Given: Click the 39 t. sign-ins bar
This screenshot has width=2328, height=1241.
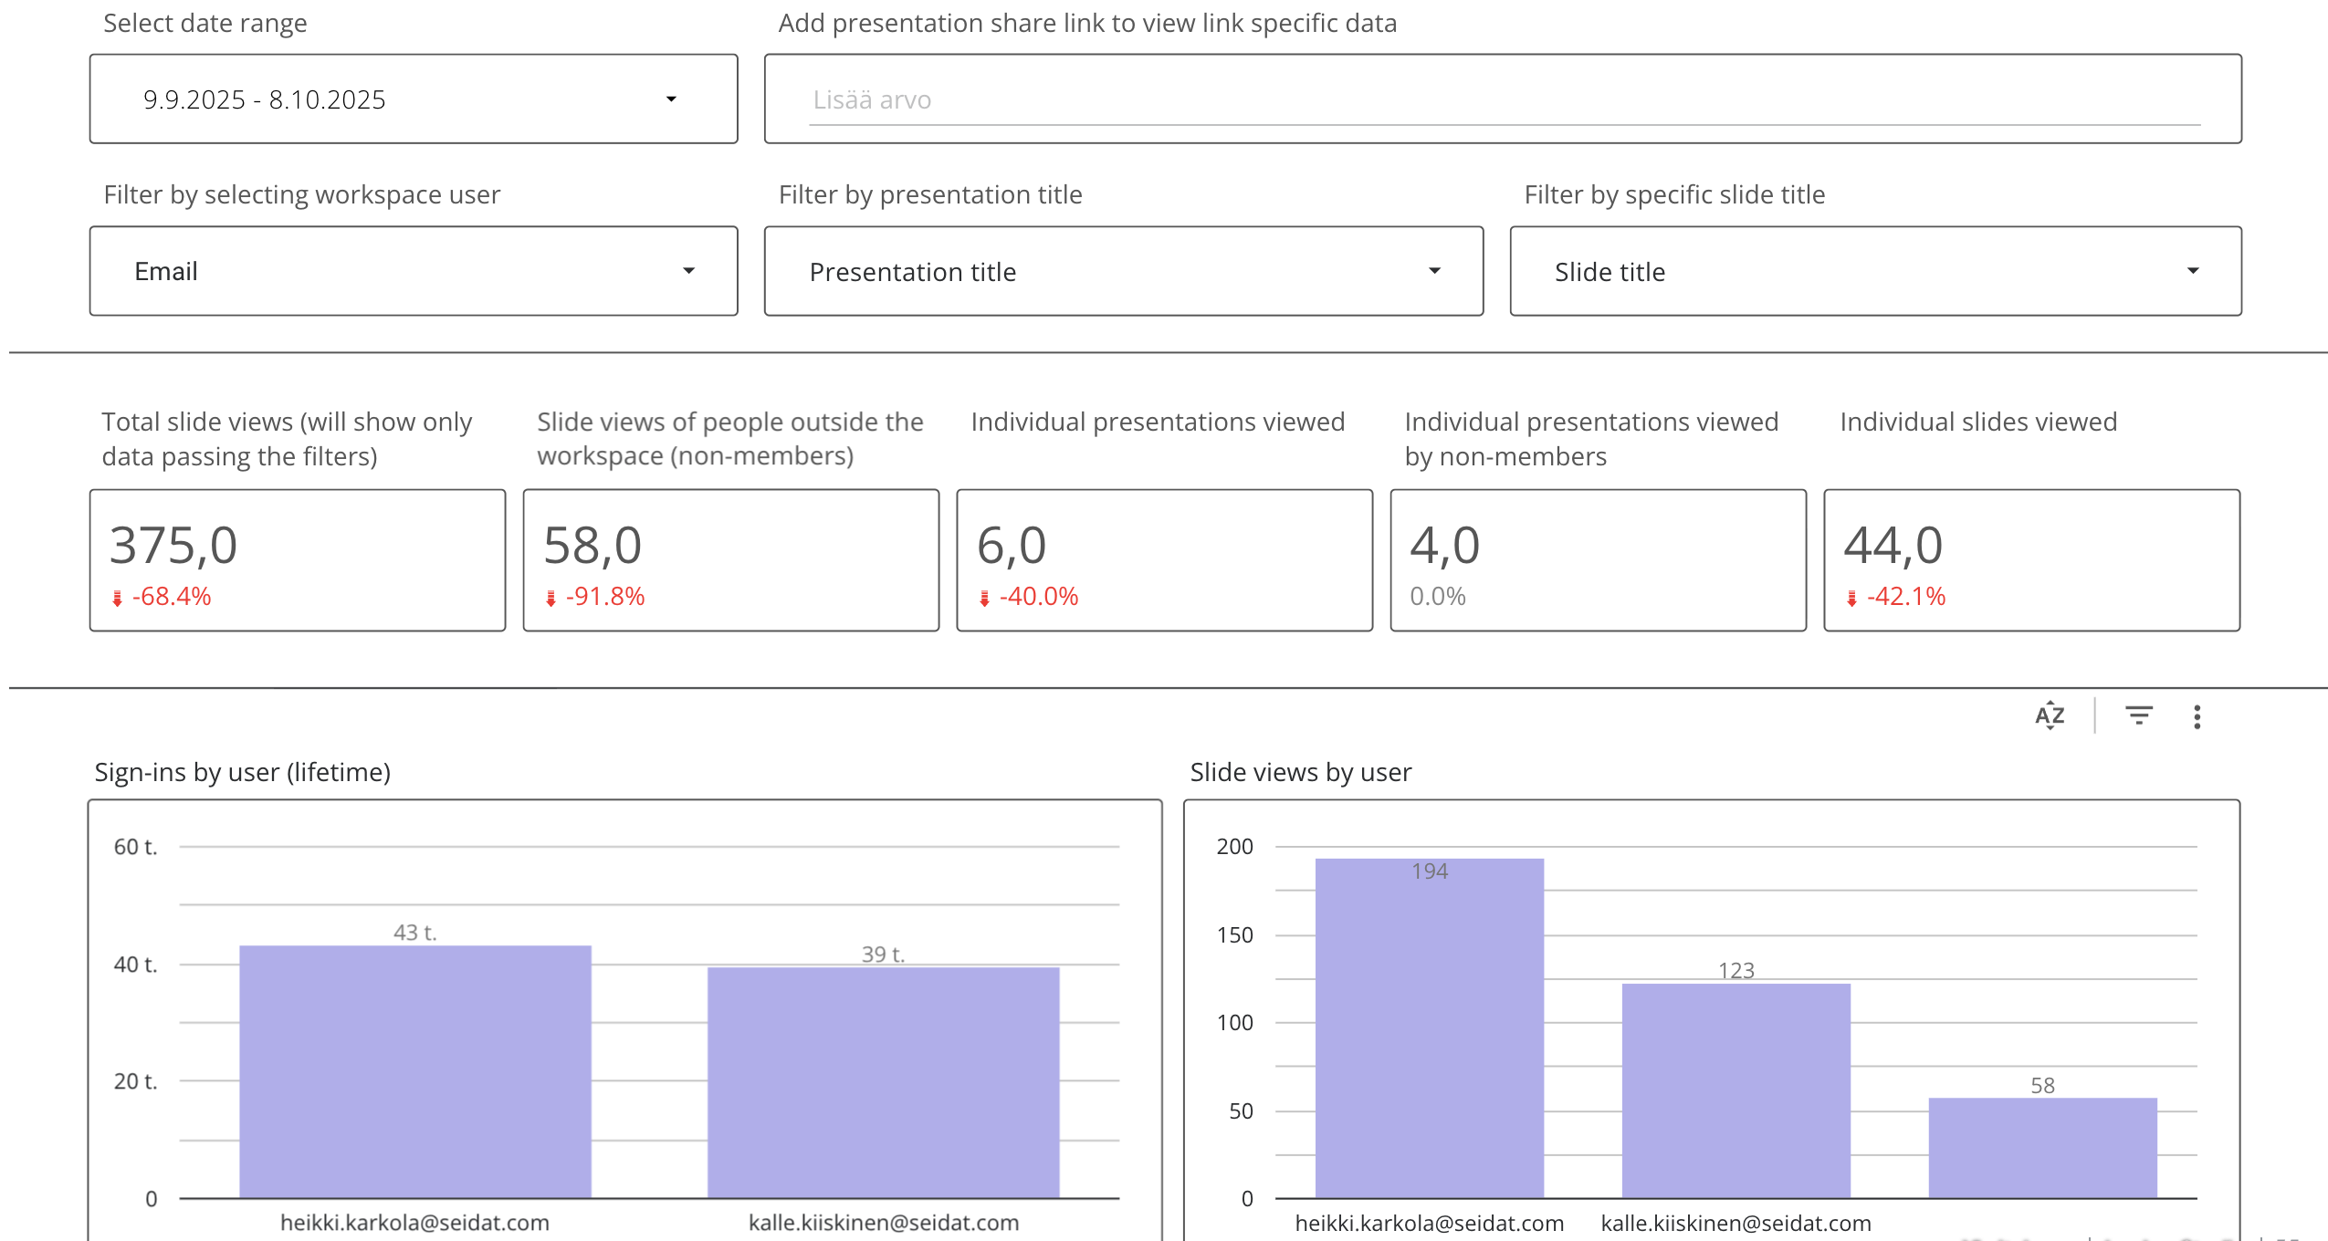Looking at the screenshot, I should pos(883,1082).
